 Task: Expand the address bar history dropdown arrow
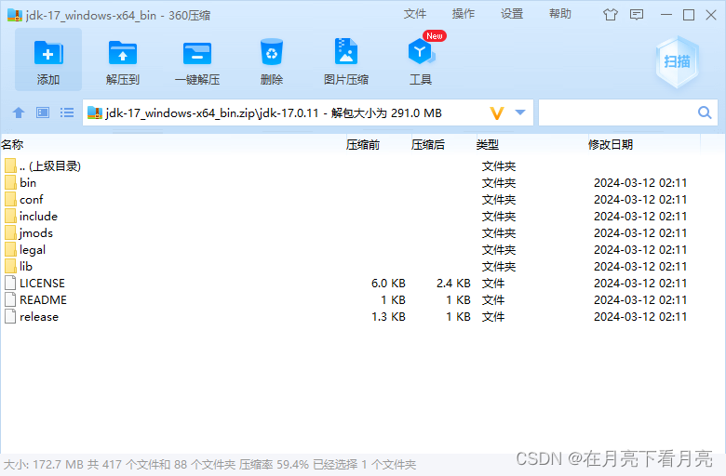(x=520, y=112)
